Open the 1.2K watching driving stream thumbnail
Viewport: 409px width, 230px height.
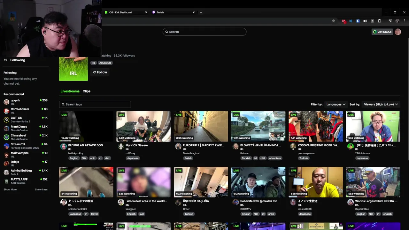coord(258,126)
